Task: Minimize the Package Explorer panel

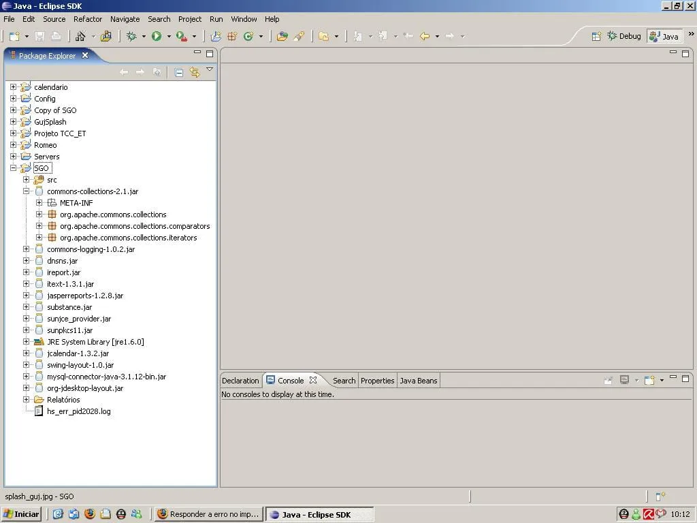Action: (197, 52)
